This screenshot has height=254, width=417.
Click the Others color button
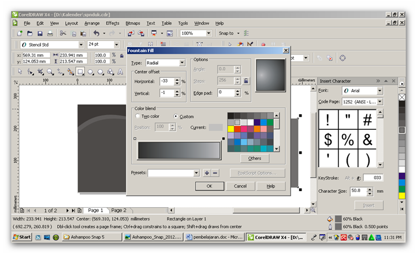click(x=255, y=158)
